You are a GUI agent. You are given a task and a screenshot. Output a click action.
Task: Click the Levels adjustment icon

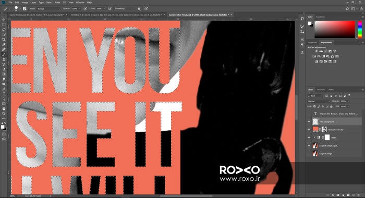(321, 51)
